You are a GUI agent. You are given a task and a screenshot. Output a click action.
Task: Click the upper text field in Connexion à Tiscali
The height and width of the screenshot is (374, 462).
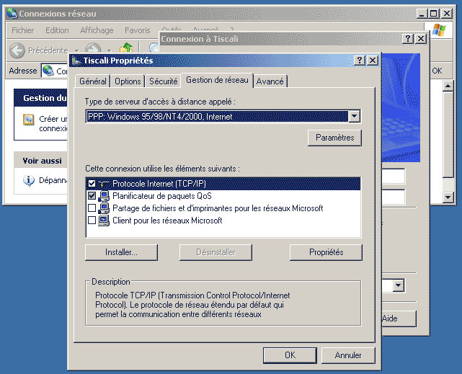tap(394, 176)
